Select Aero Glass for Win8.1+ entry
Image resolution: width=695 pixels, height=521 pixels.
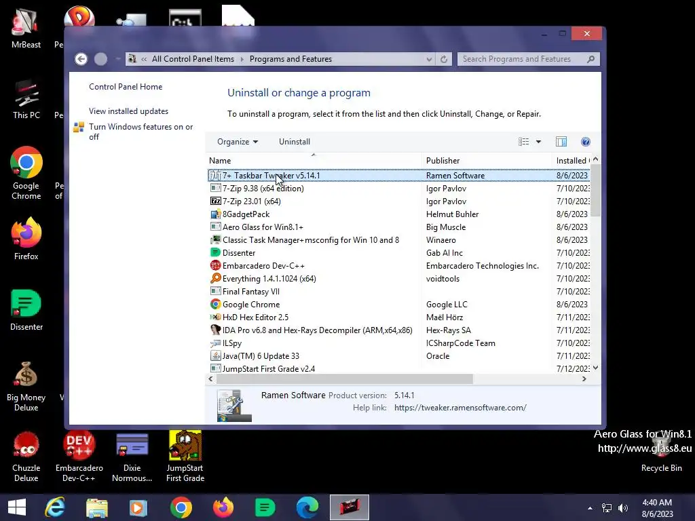[263, 227]
